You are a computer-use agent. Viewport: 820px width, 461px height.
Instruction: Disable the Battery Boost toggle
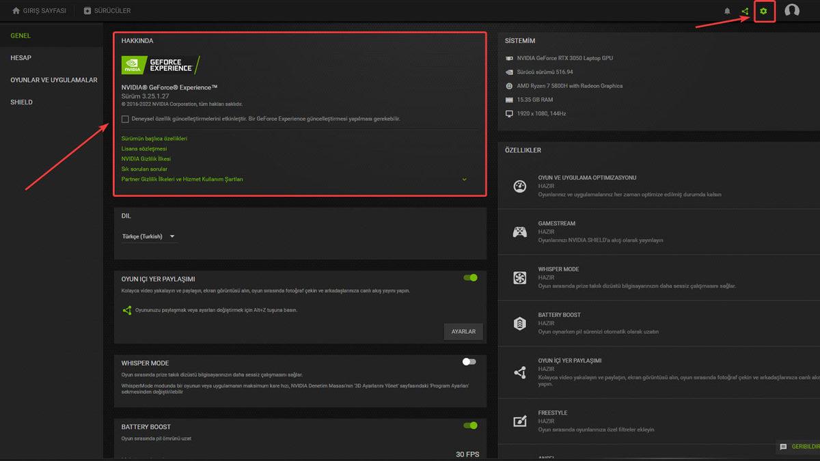[470, 425]
